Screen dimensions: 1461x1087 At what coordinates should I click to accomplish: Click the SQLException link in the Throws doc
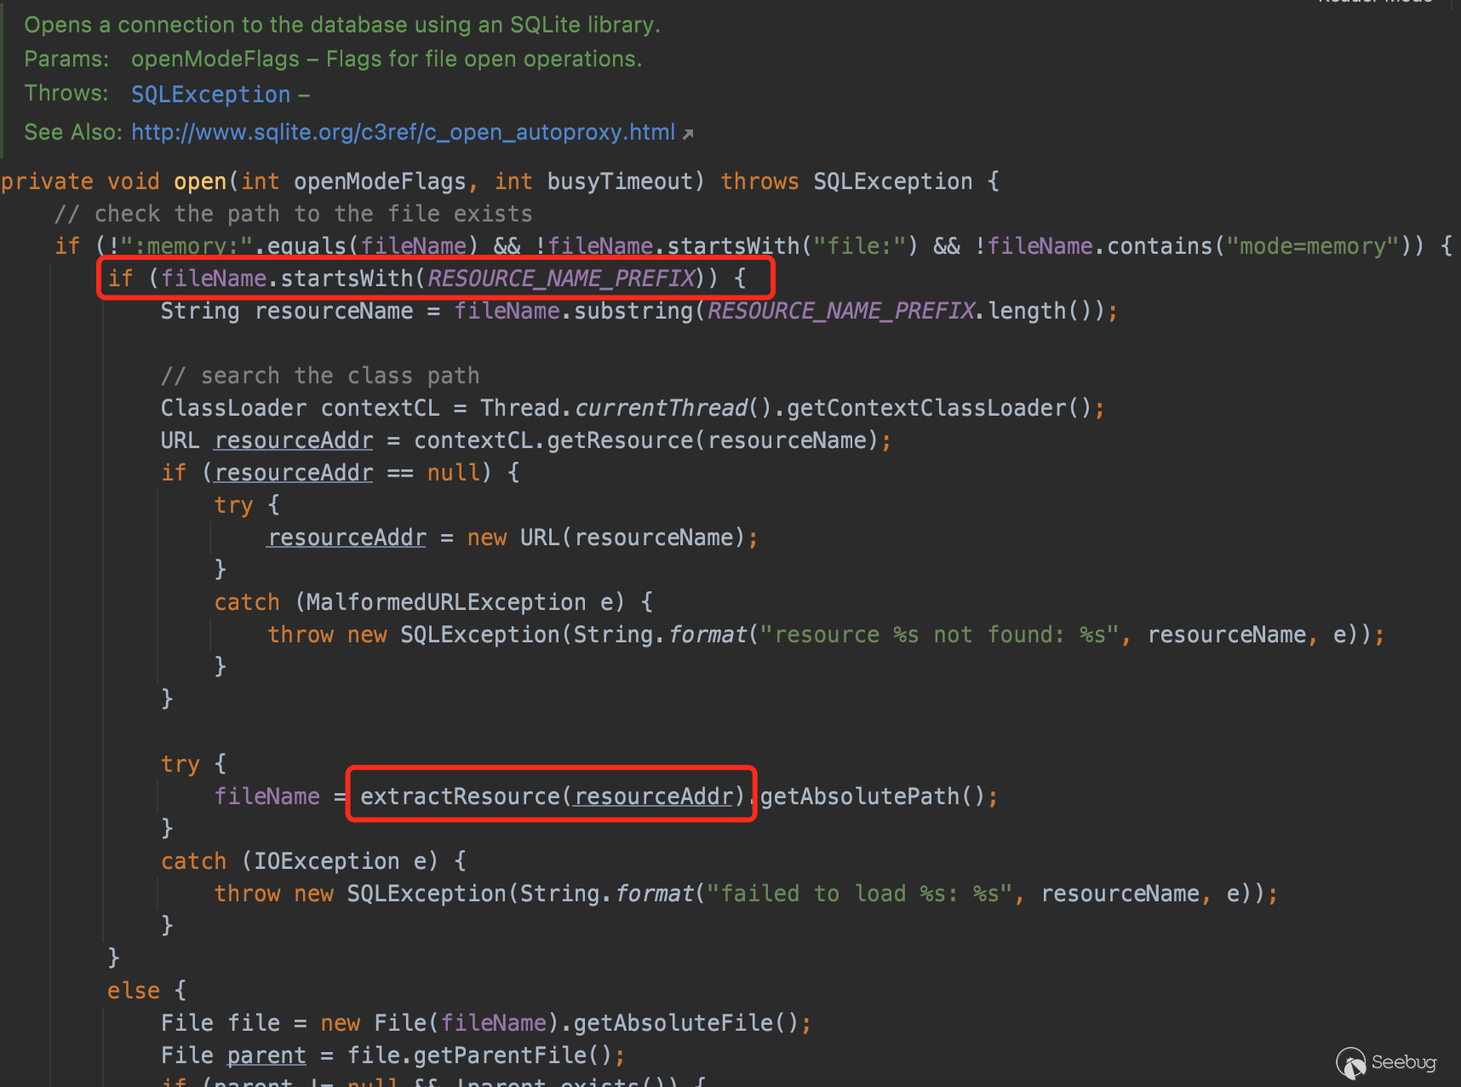pyautogui.click(x=210, y=94)
